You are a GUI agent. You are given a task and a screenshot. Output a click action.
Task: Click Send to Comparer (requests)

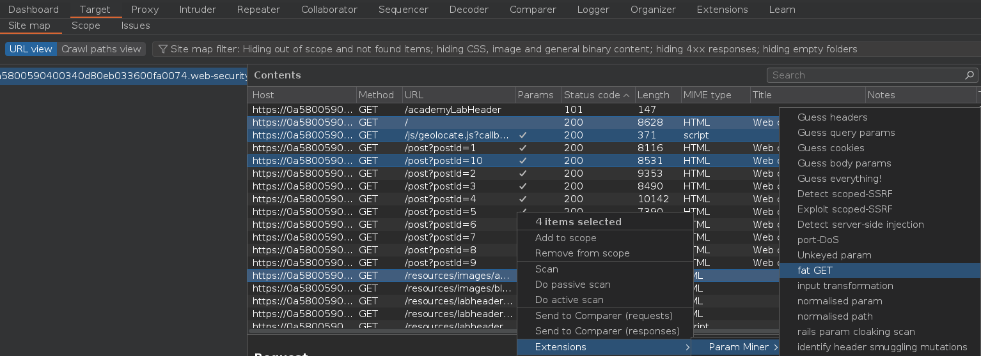point(604,316)
